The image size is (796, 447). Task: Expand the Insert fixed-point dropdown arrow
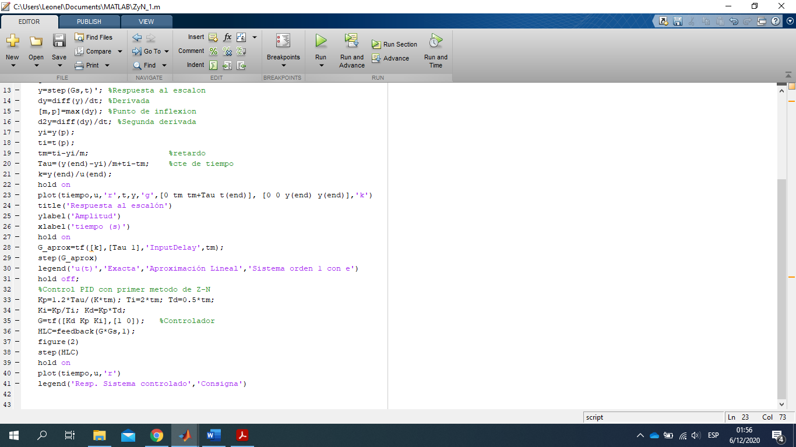coord(254,37)
